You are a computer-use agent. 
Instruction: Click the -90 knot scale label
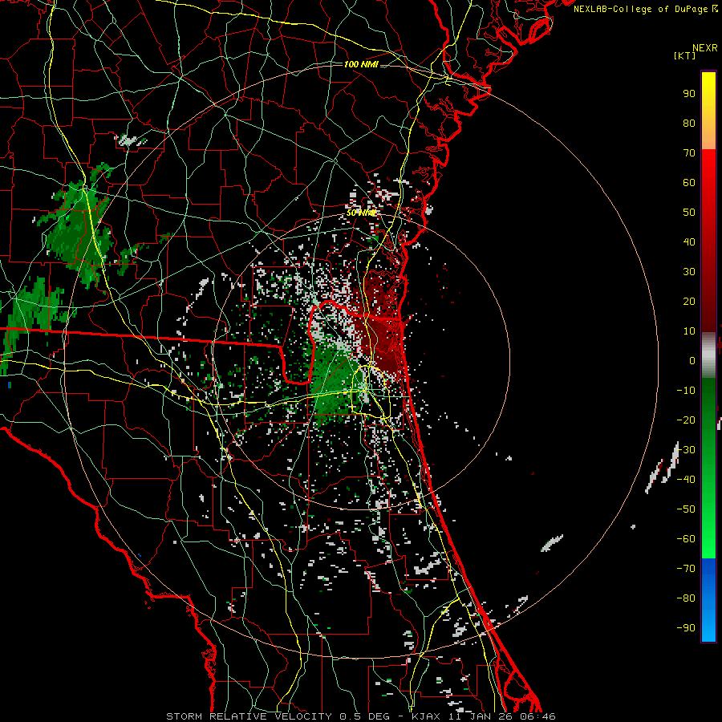pos(686,628)
